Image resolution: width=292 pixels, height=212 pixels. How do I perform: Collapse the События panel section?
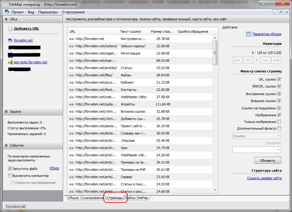click(x=6, y=145)
